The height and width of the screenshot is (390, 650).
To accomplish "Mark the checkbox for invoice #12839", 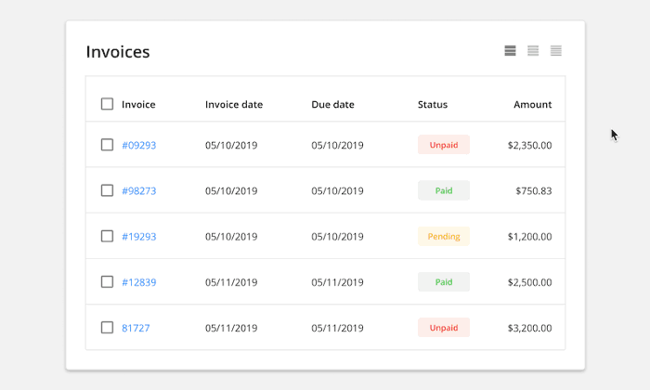I will (107, 281).
